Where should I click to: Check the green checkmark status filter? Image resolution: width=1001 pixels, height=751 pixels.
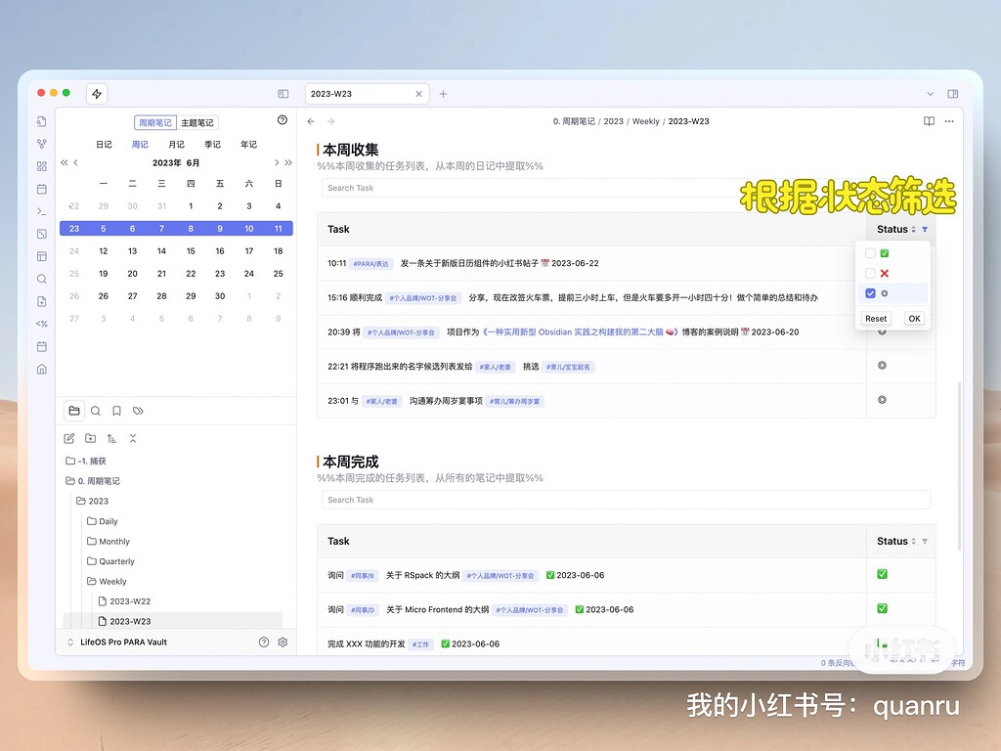click(870, 252)
